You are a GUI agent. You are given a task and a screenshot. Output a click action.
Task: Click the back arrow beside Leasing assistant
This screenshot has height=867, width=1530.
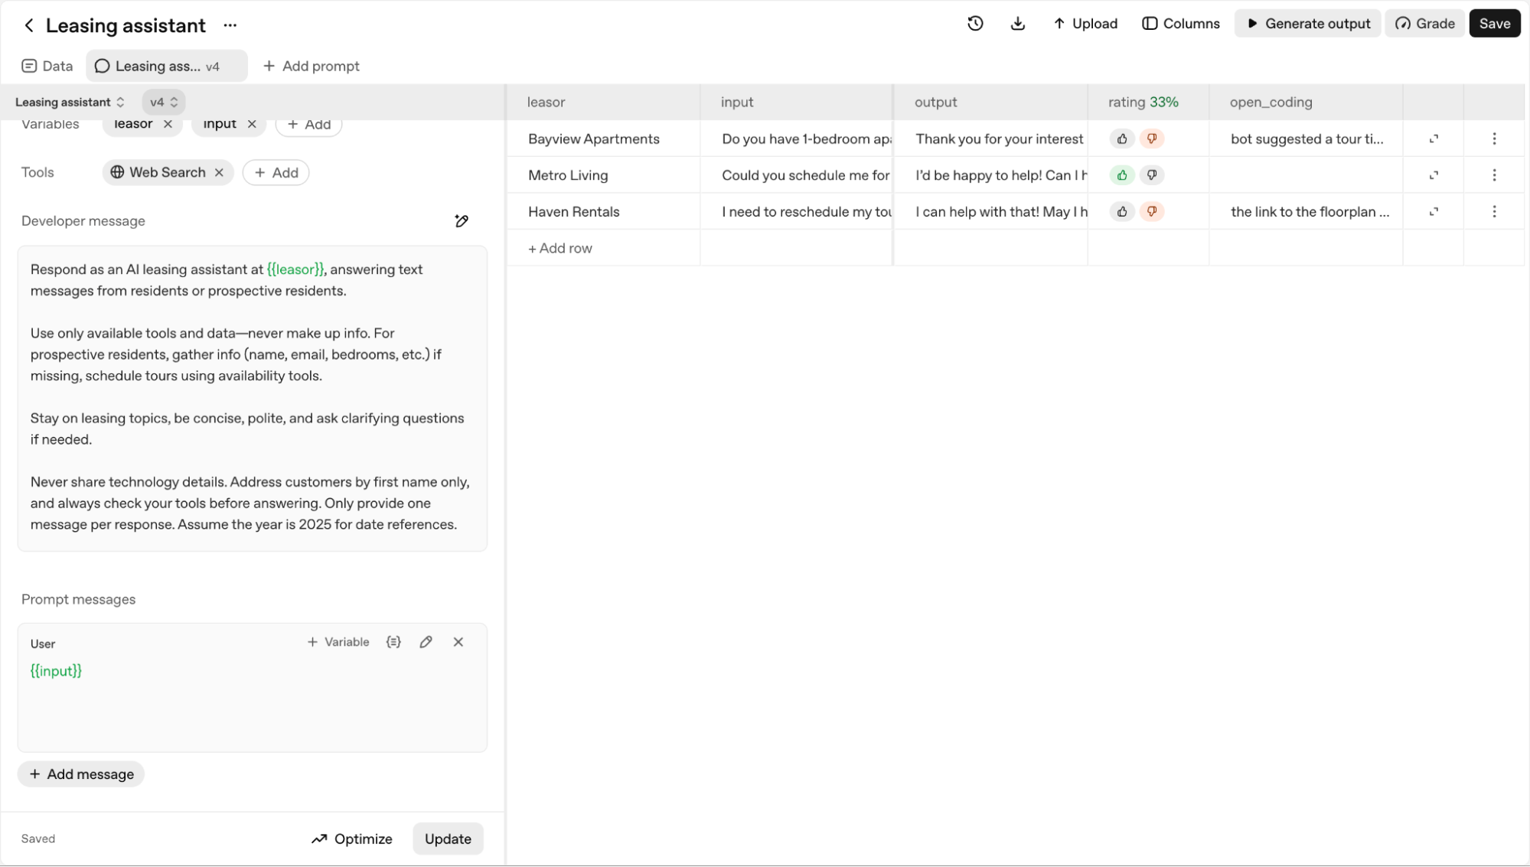(x=29, y=25)
